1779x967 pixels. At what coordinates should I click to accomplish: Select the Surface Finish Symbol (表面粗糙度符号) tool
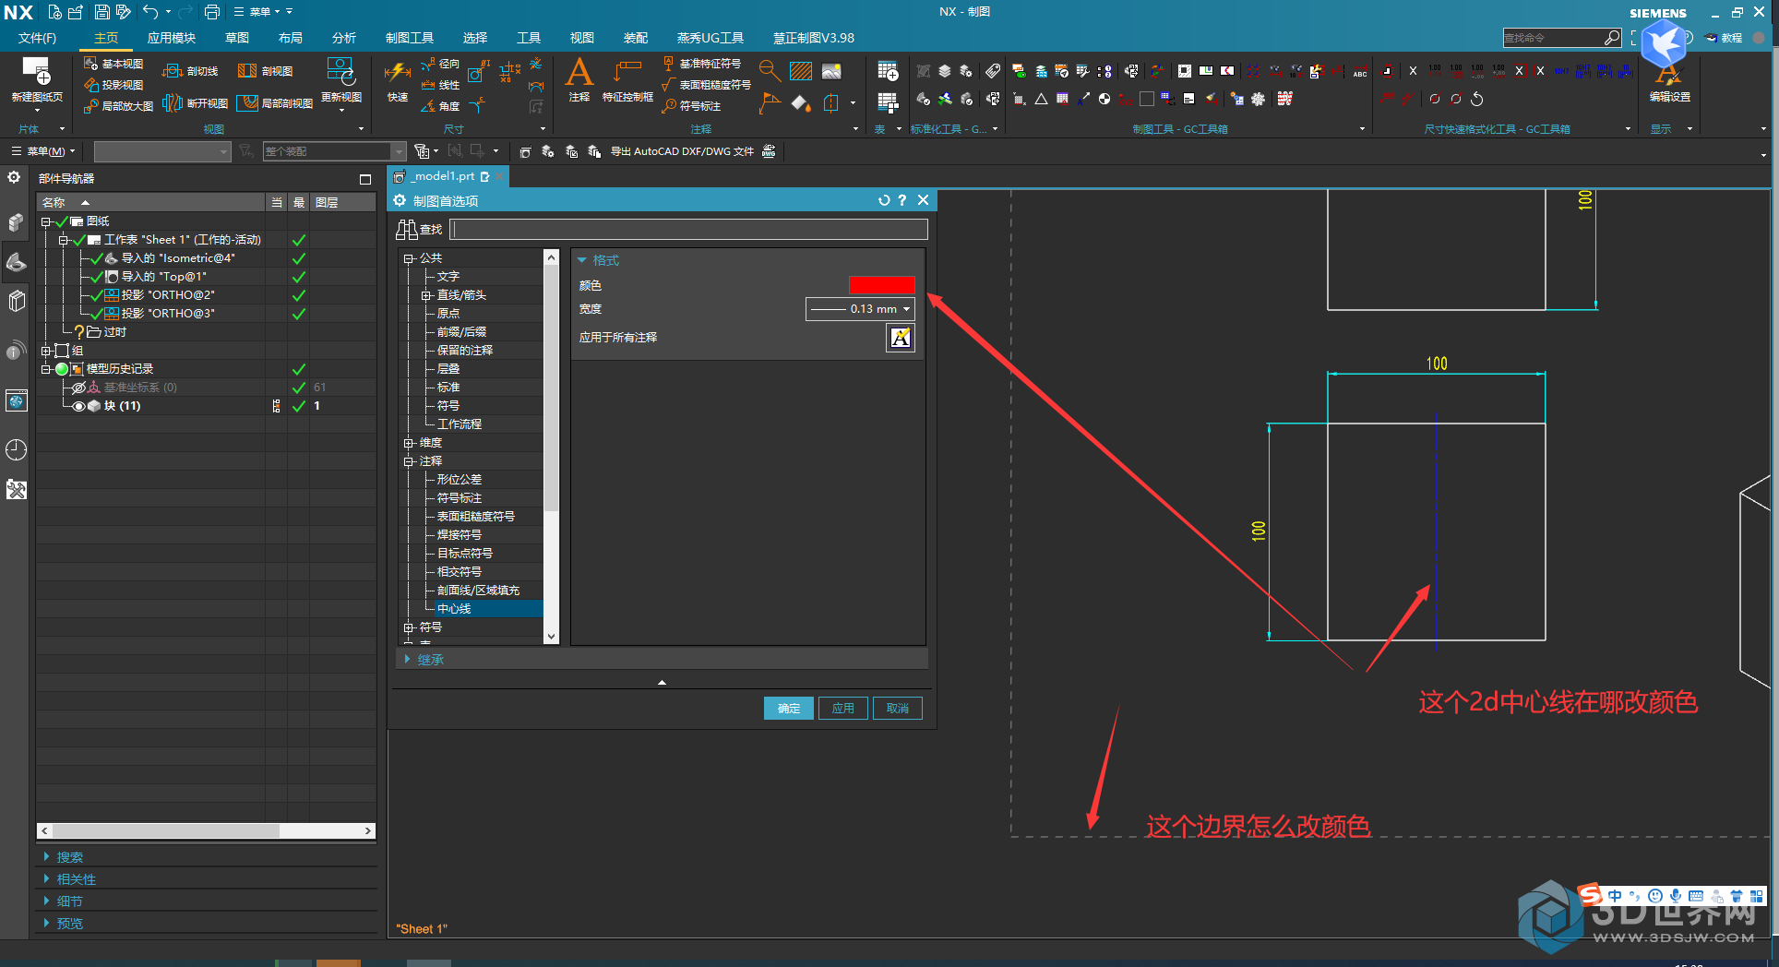point(707,85)
